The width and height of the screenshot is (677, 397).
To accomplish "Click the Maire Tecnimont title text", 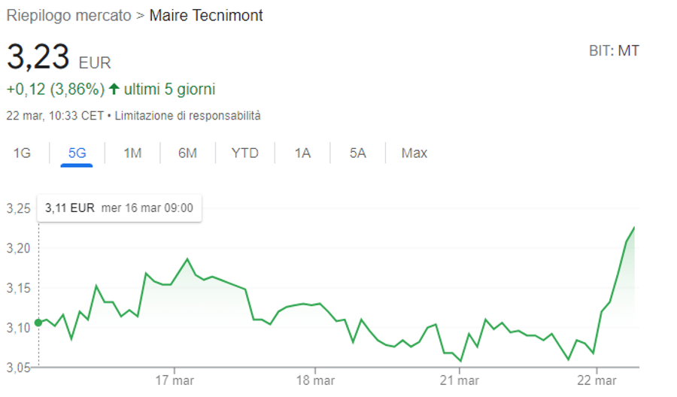I will click(206, 16).
